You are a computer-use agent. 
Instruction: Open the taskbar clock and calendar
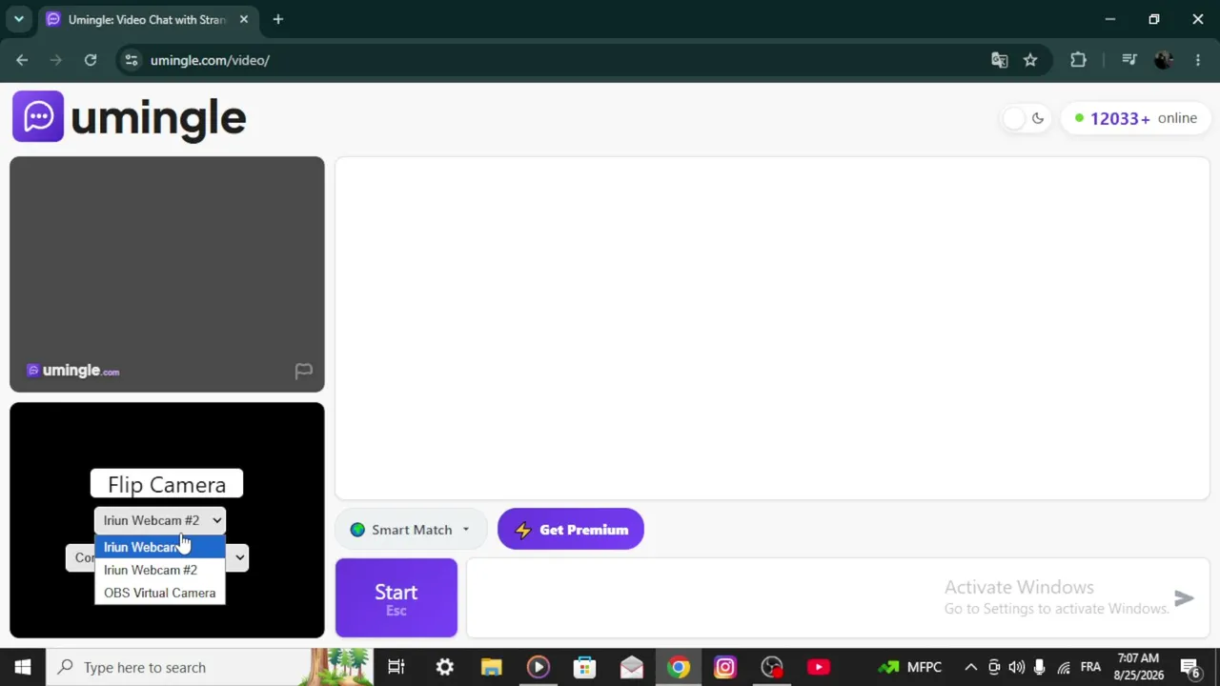point(1138,667)
